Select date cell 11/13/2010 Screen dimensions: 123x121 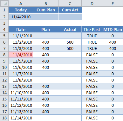pos(21,112)
